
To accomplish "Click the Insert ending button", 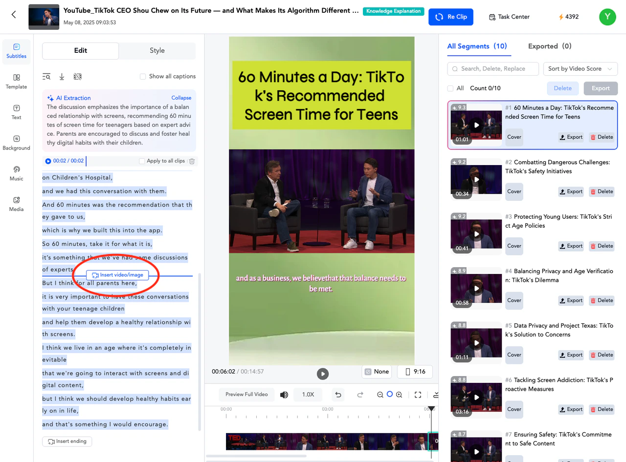I will point(67,441).
